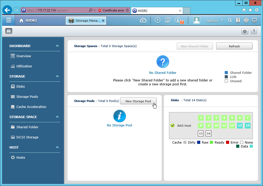Open the help book icon in toolbar

(x=238, y=21)
